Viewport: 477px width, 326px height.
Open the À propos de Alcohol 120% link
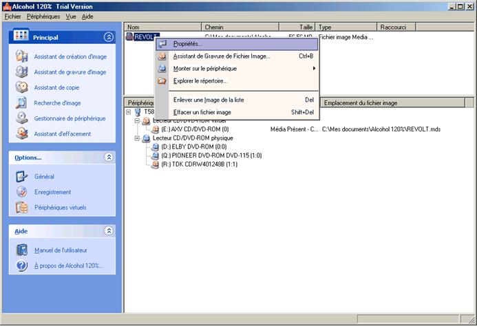click(68, 265)
